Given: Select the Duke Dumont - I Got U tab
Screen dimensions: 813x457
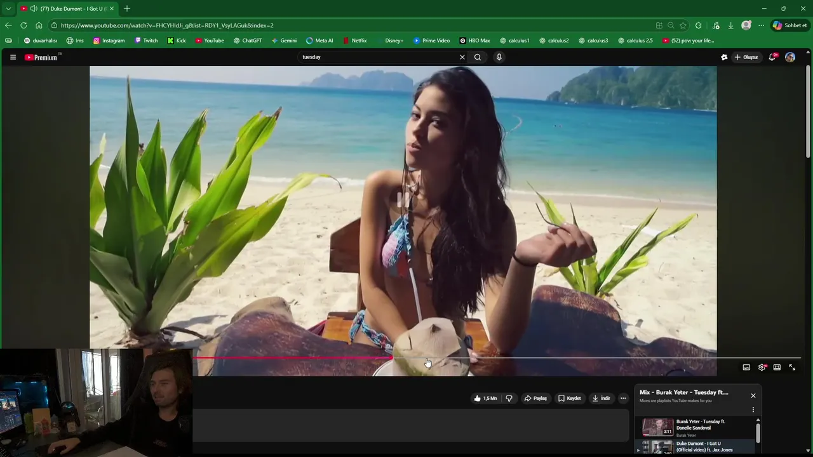Looking at the screenshot, I should 67,8.
